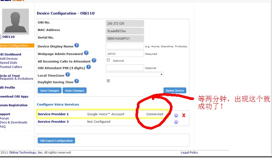Visit the Forum link under Support
The width and height of the screenshot is (272, 158).
click(4, 118)
